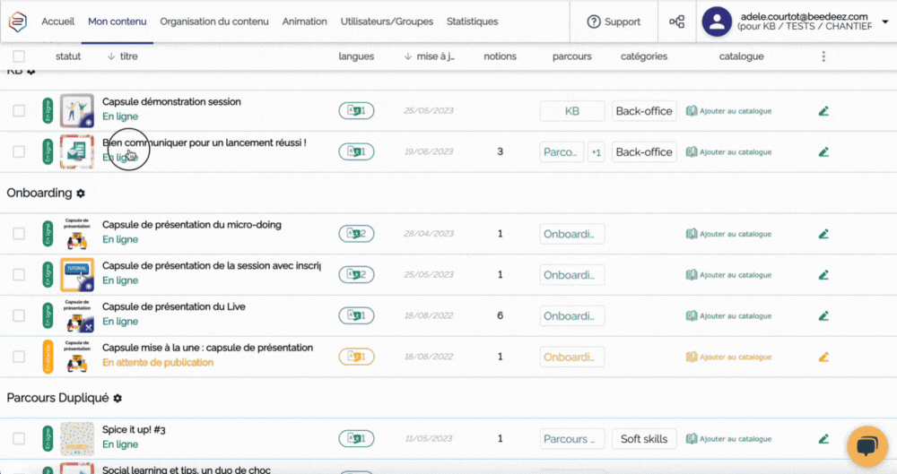The width and height of the screenshot is (897, 474).
Task: Open the Capsule de présentation du micro-doing thumbnail
Action: point(76,234)
